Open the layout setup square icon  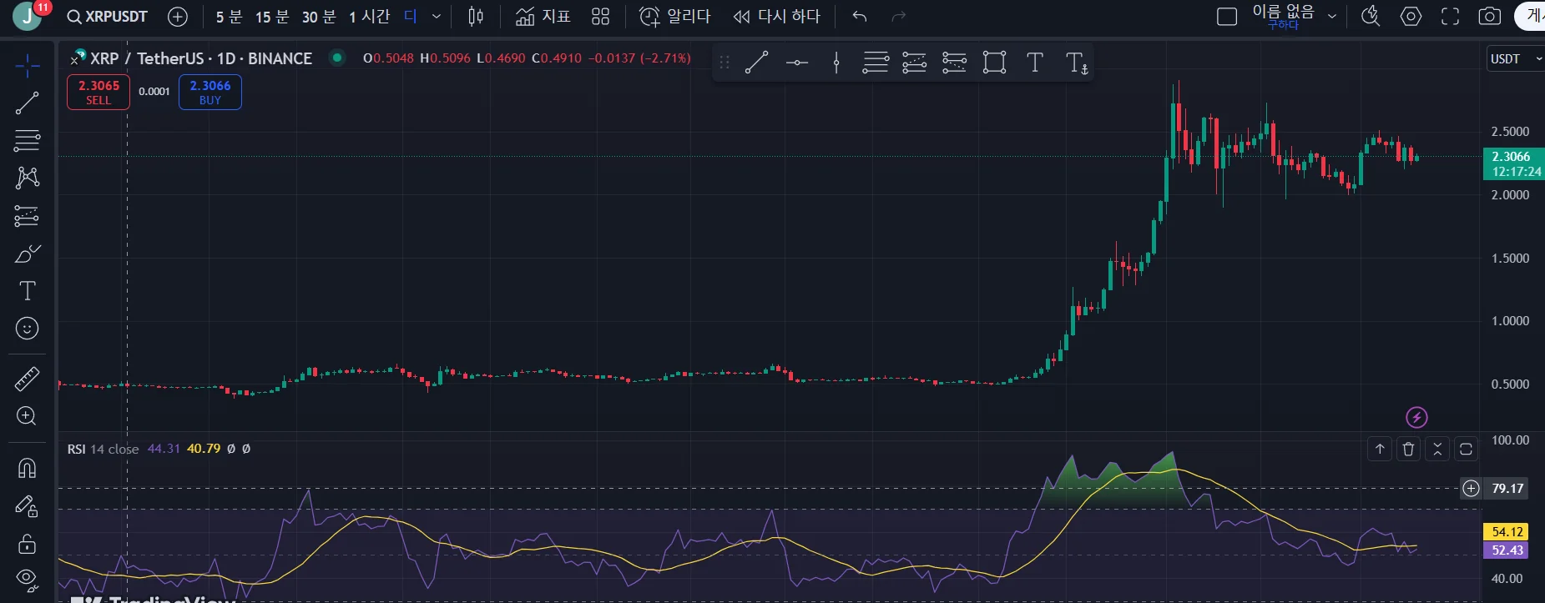point(1227,17)
